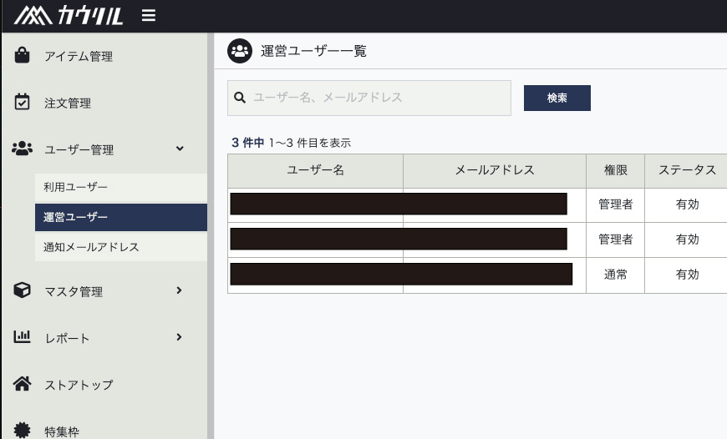Click the shopping bag icon for アイテム管理
Image resolution: width=727 pixels, height=439 pixels.
point(23,56)
